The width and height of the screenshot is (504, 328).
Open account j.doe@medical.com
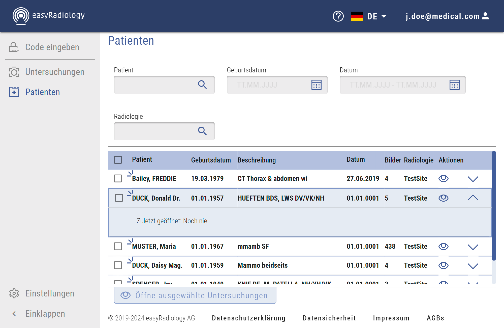tap(443, 16)
